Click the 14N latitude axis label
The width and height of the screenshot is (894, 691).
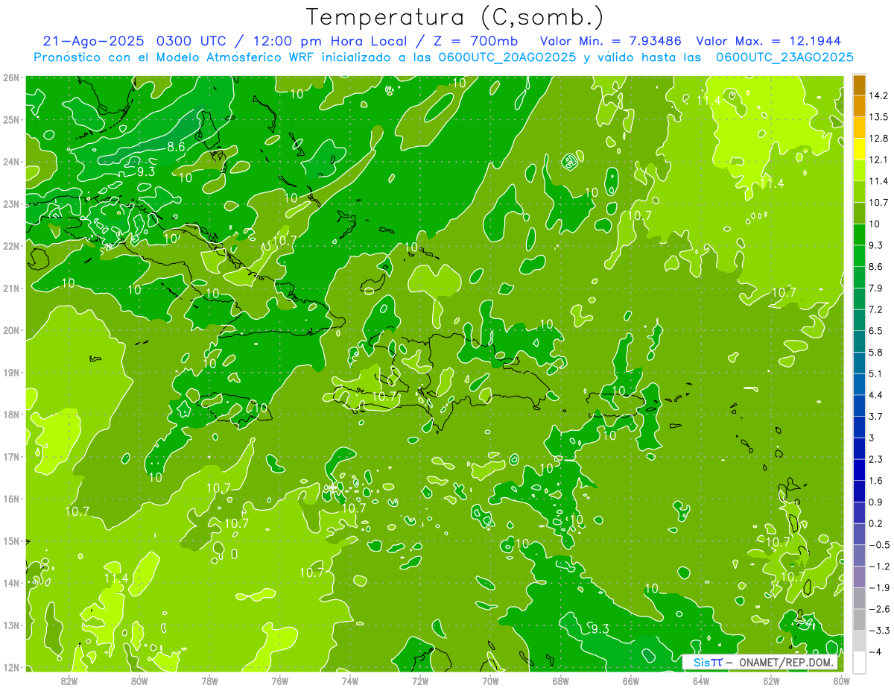click(10, 583)
